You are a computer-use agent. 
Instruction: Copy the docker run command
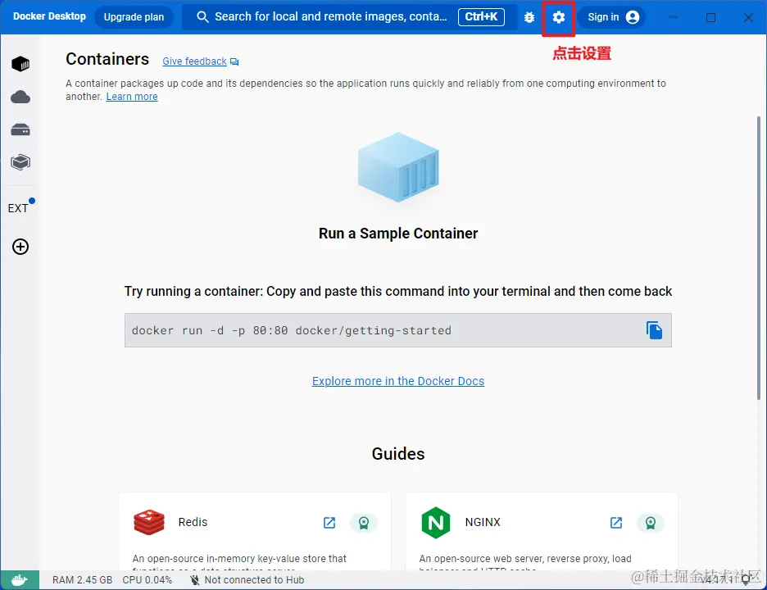(654, 330)
